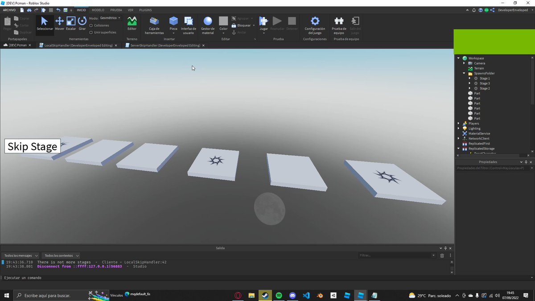This screenshot has height=301, width=535.
Task: Expand the Lighting node
Action: point(458,128)
